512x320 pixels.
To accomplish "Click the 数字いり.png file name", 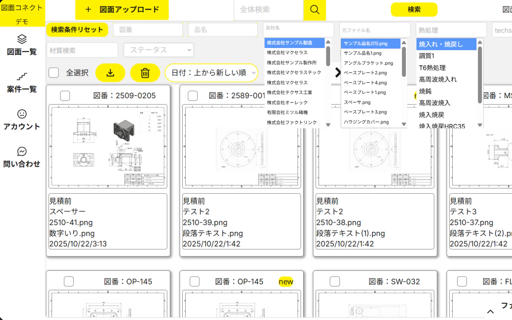I will tap(72, 233).
